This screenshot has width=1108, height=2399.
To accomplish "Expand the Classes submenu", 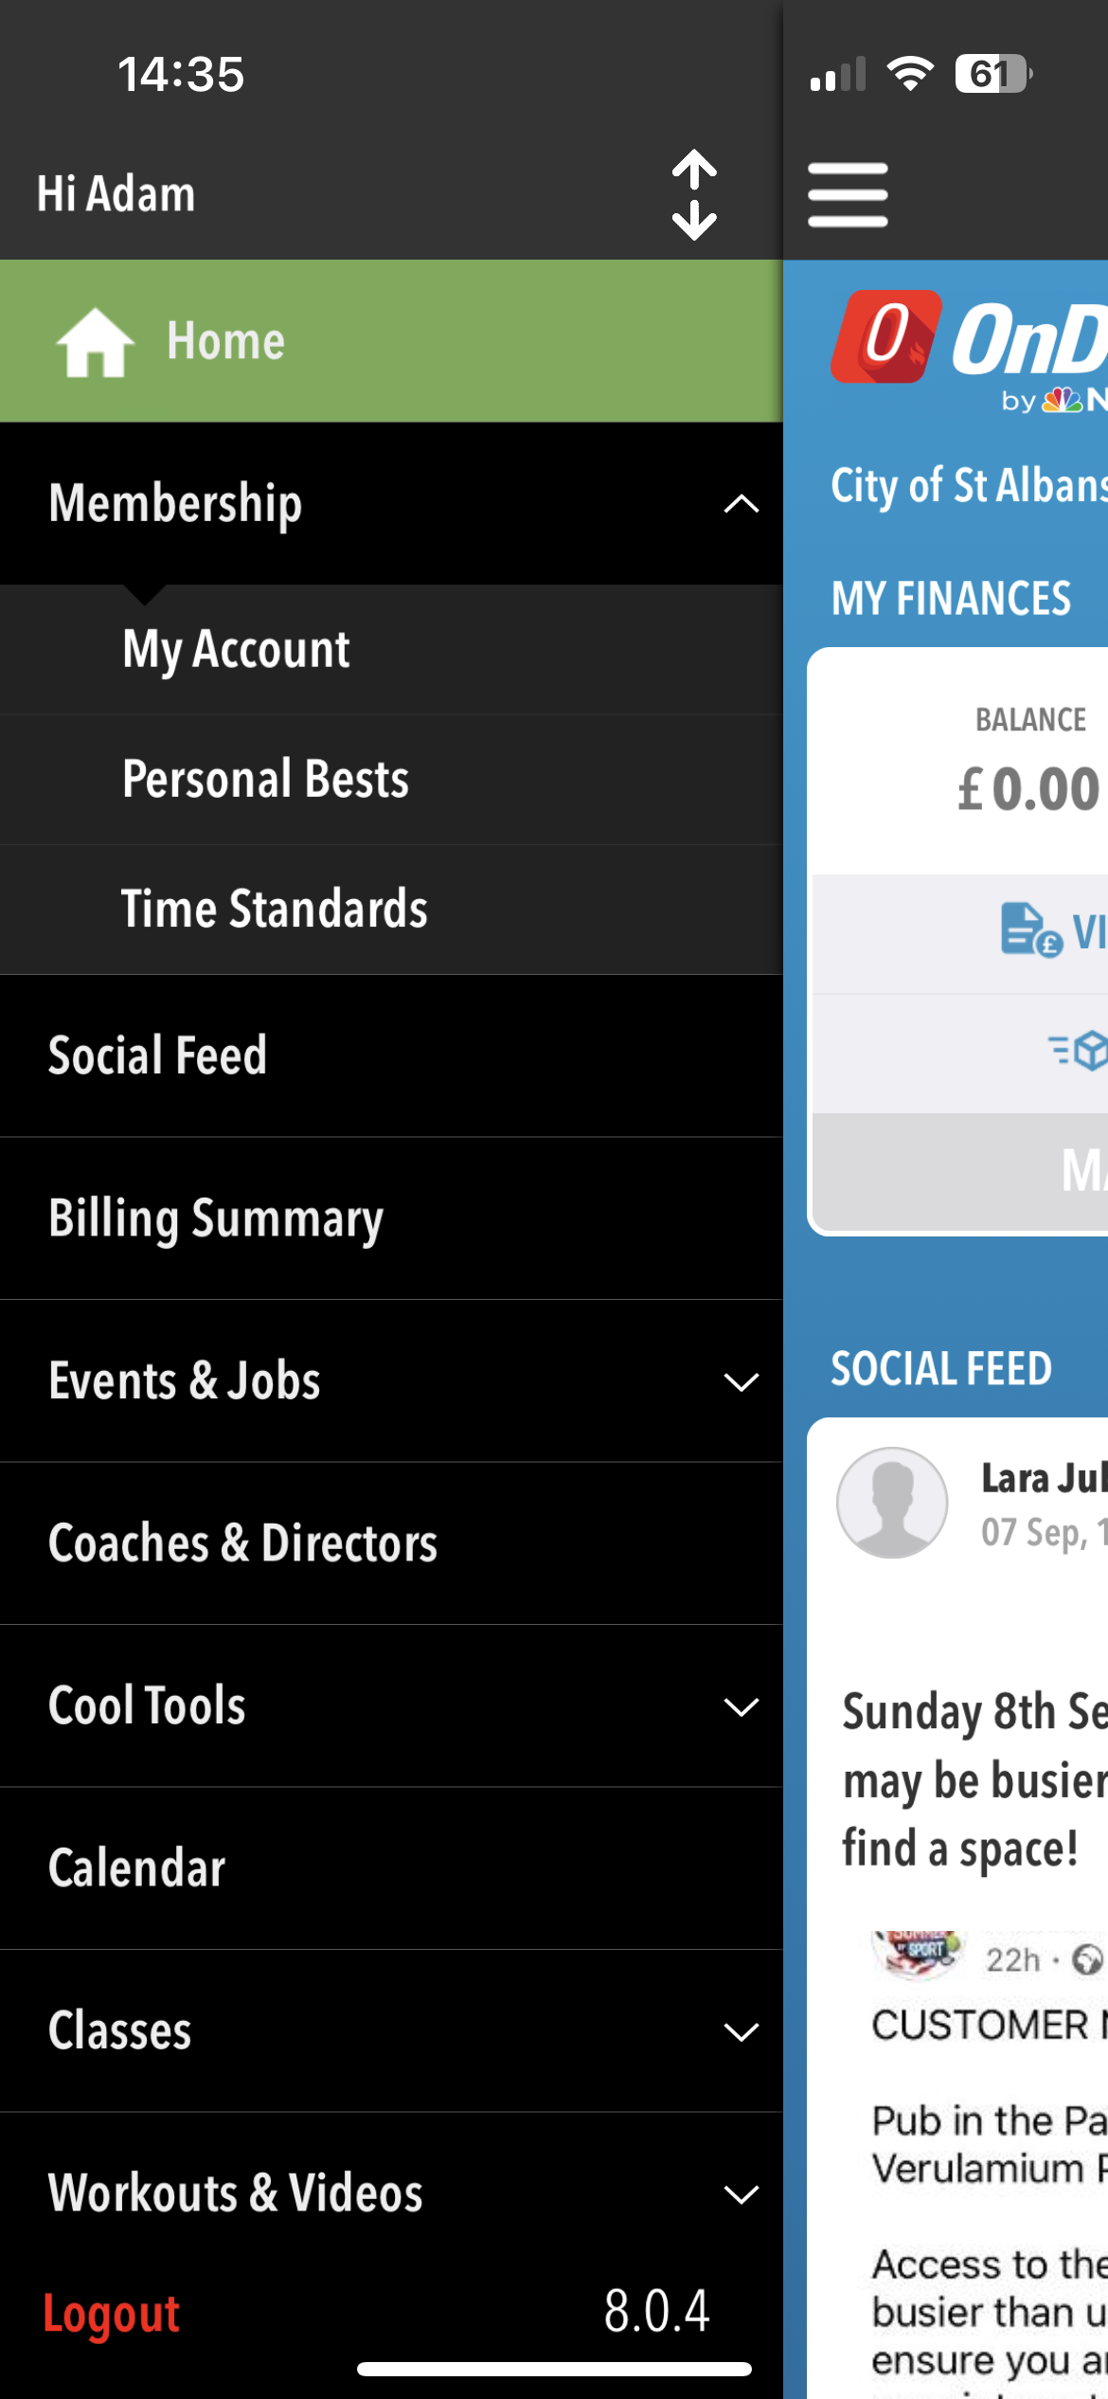I will point(741,2031).
